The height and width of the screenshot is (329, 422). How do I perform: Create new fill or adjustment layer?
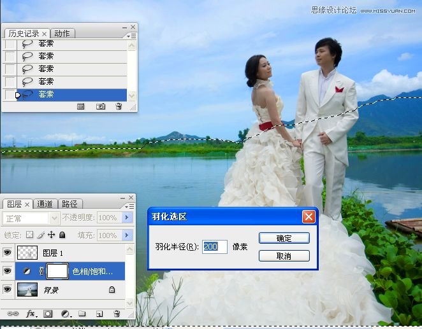(66, 314)
